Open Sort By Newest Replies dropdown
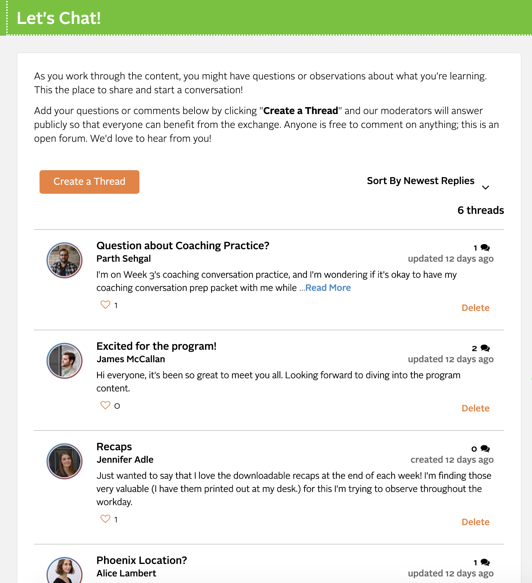The height and width of the screenshot is (583, 532). [420, 181]
